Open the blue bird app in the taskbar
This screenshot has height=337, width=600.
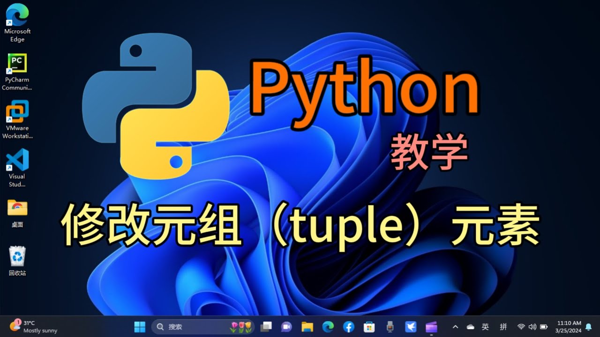click(410, 326)
